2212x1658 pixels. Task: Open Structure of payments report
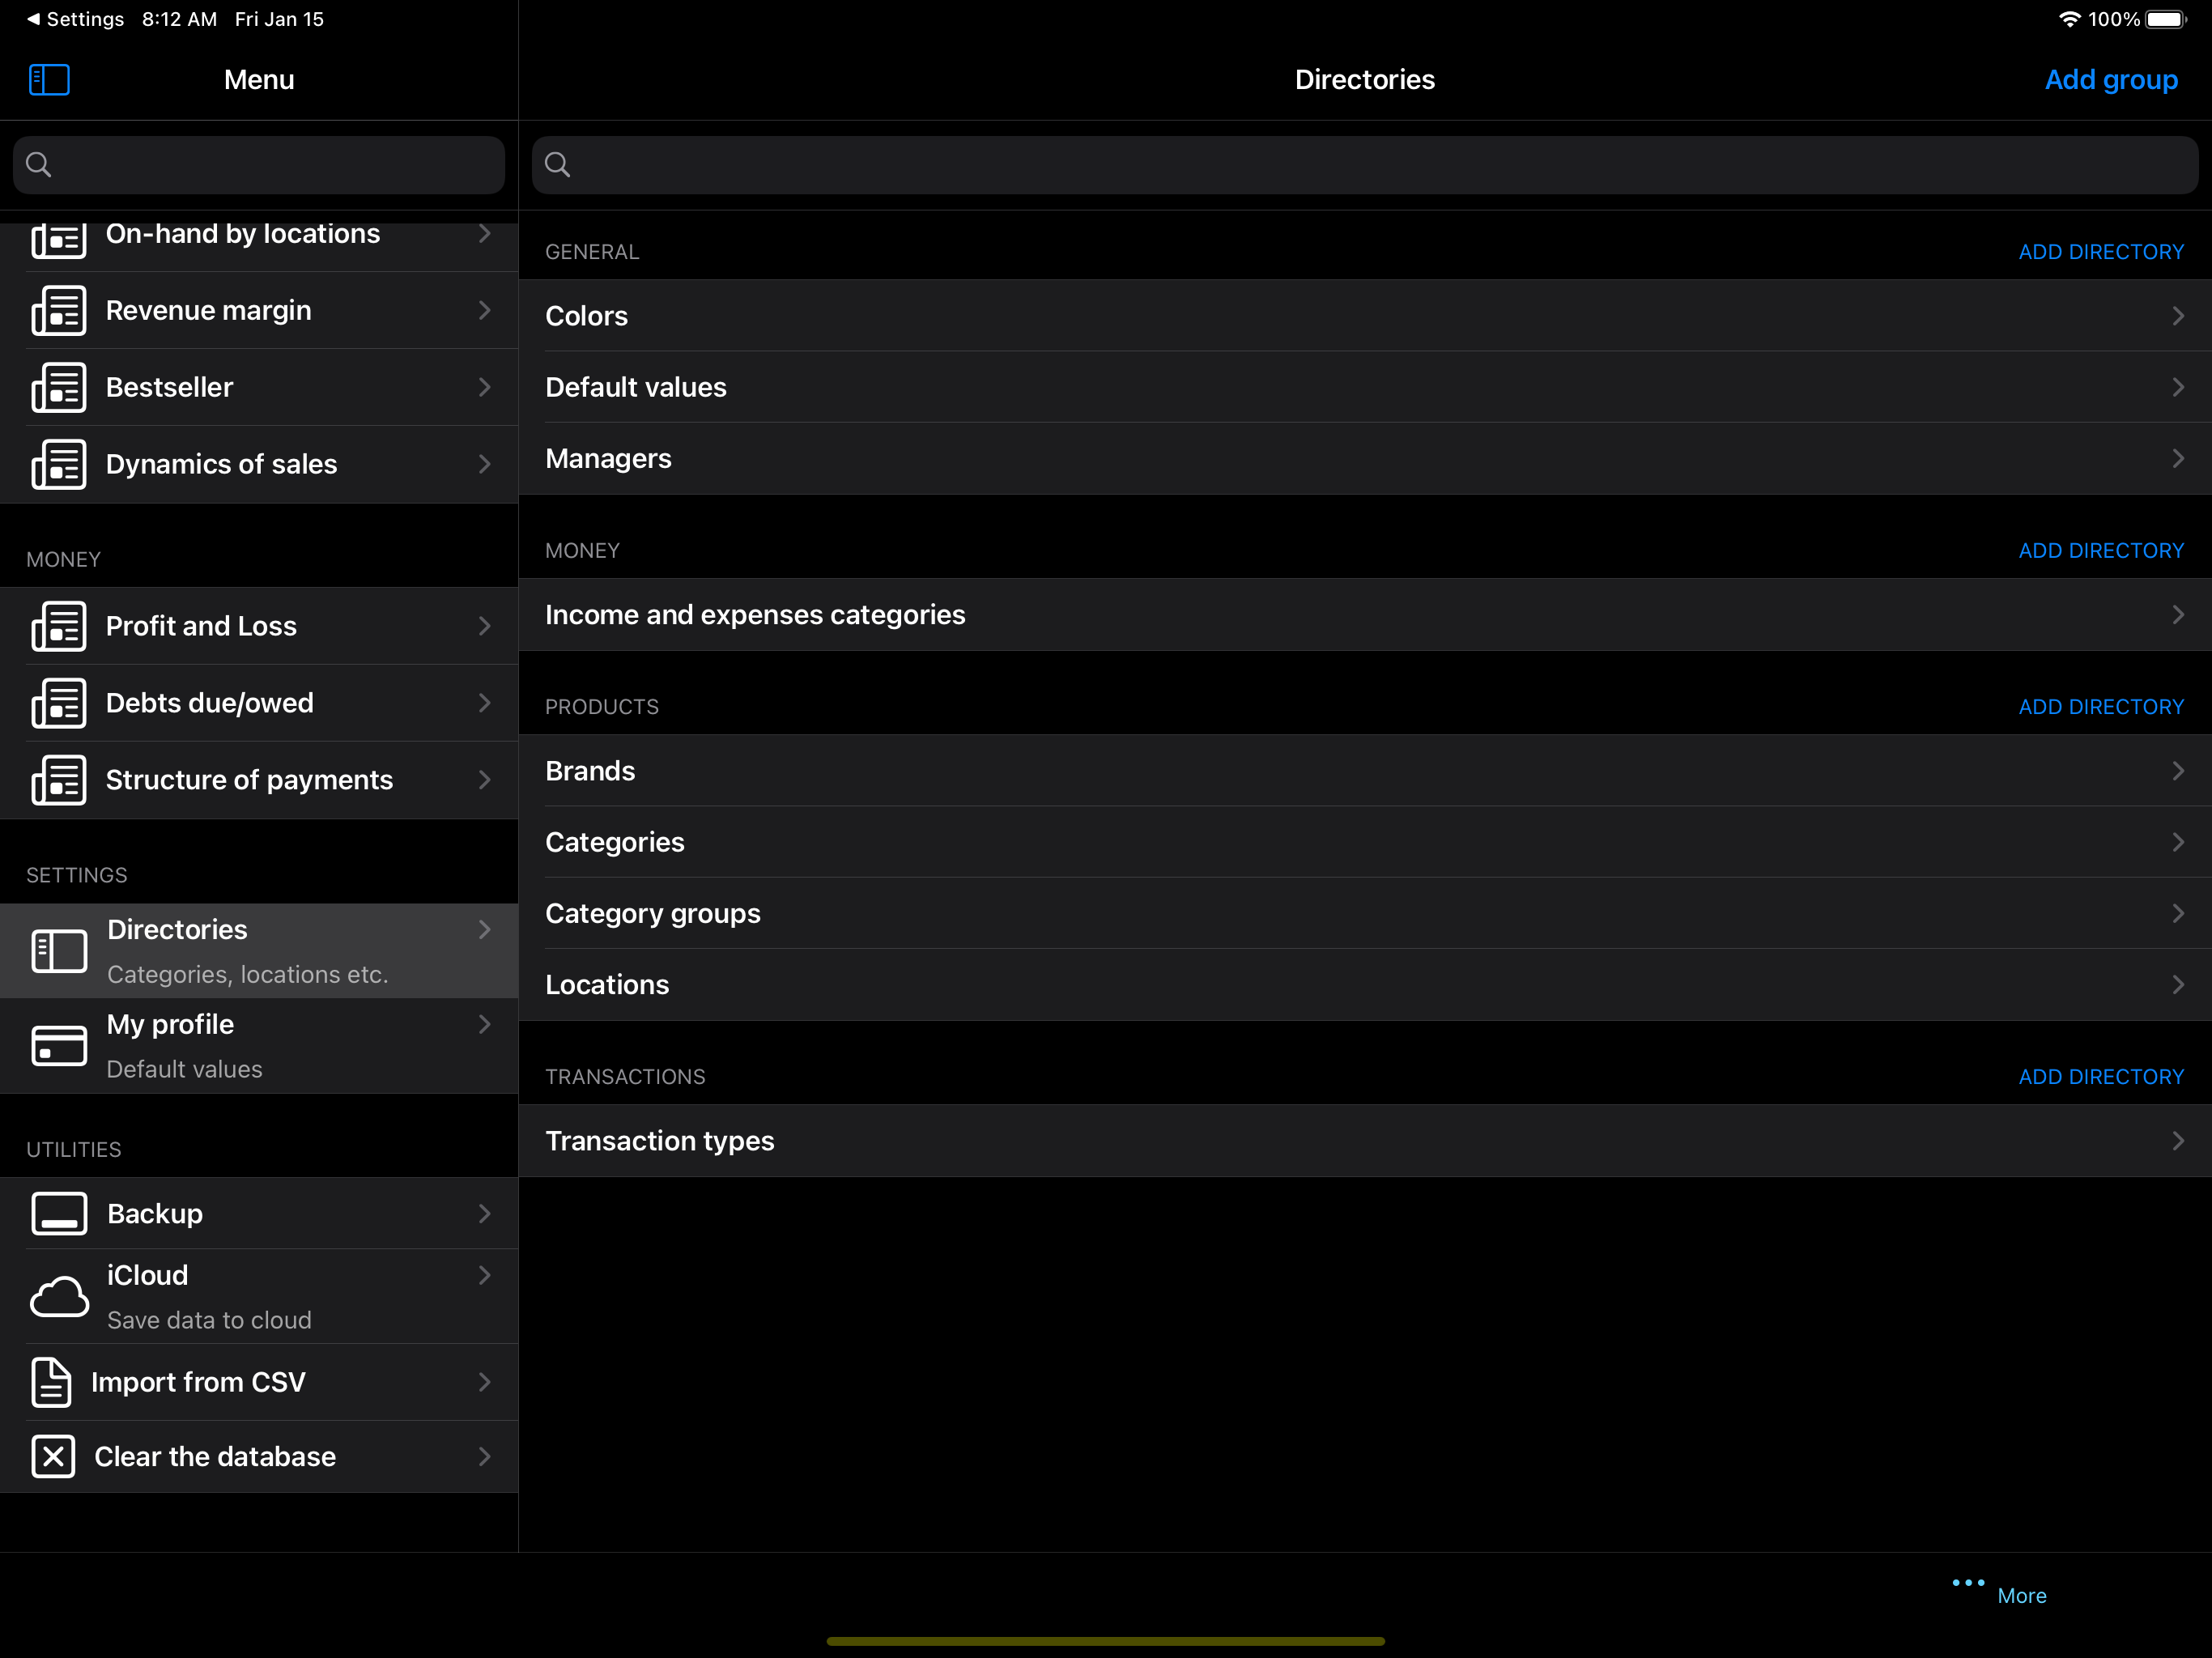[x=249, y=780]
